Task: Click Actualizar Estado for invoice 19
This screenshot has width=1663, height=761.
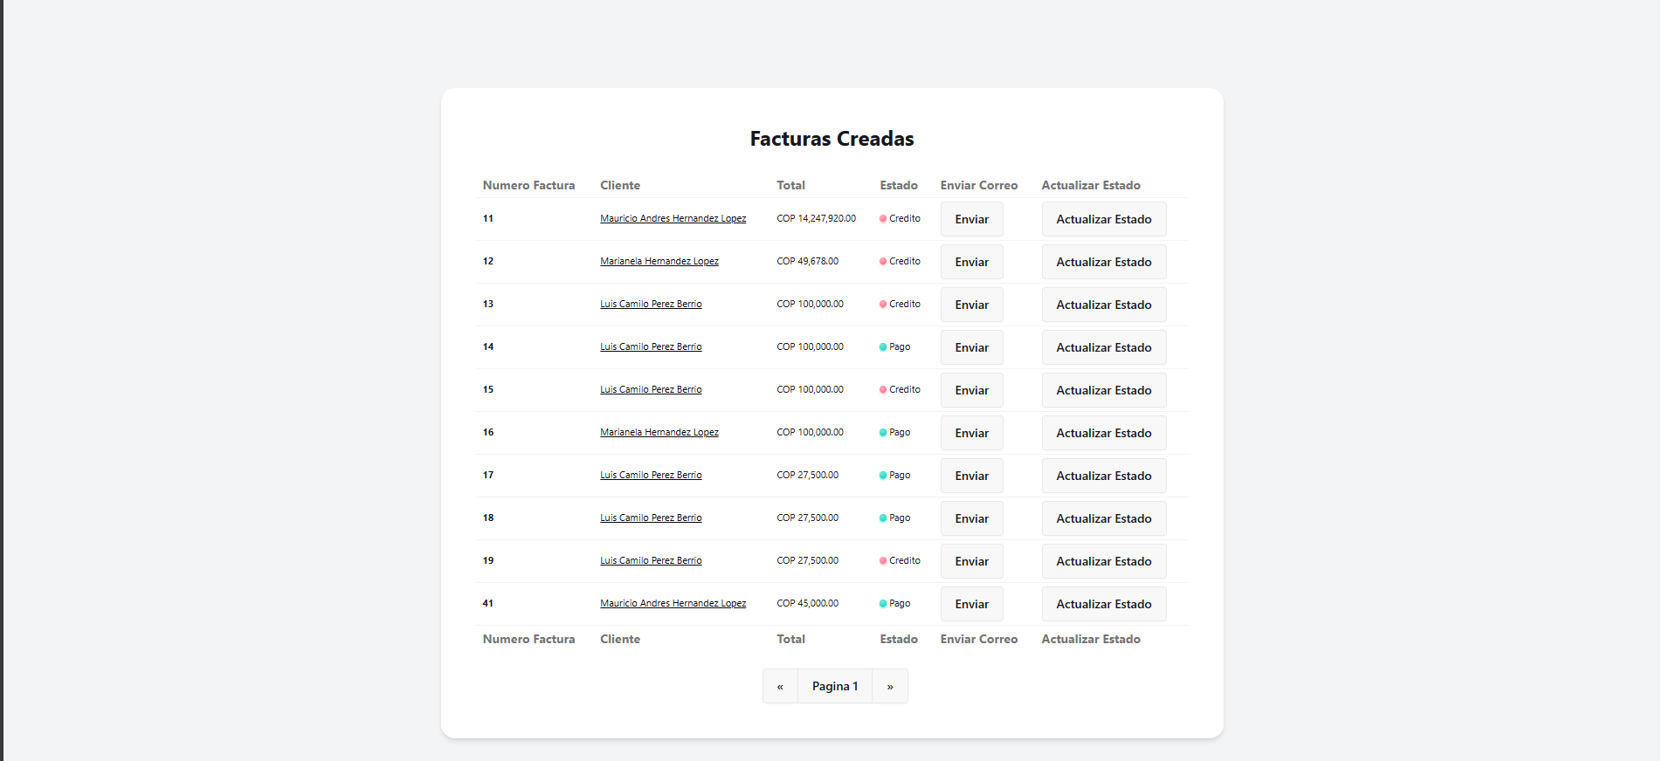Action: pos(1103,561)
